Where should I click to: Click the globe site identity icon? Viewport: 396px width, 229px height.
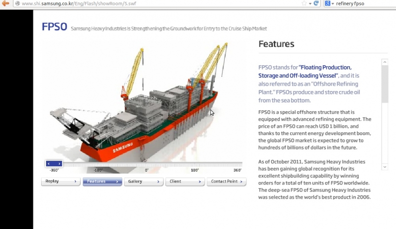coord(17,3)
